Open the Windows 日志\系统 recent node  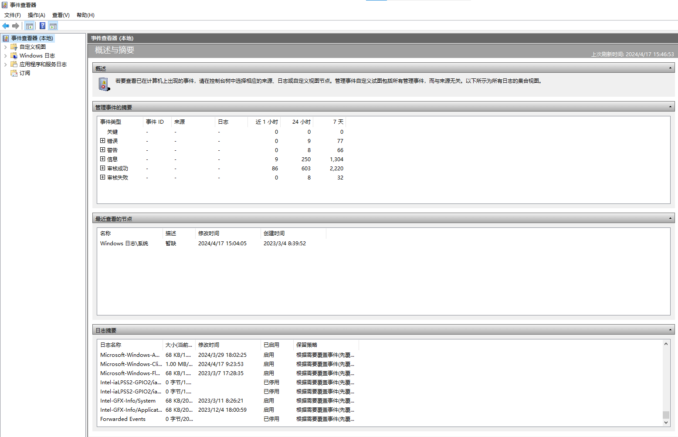pyautogui.click(x=124, y=244)
